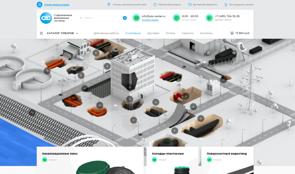Click the Онлайн камеры складов link
Image resolution: width=295 pixels, height=174 pixels.
(x=57, y=4)
